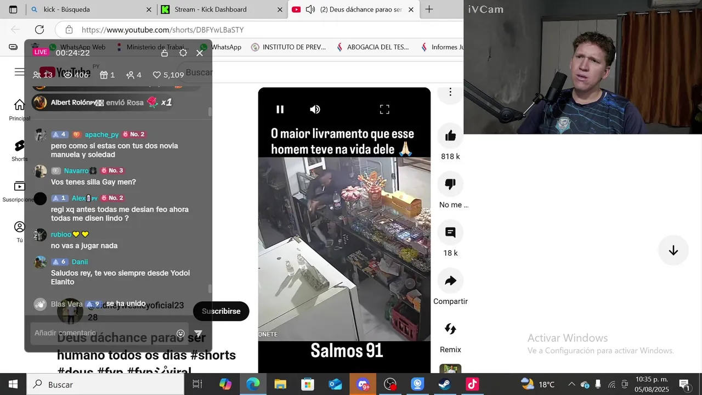This screenshot has height=395, width=702.
Task: Reload the page
Action: 39,30
